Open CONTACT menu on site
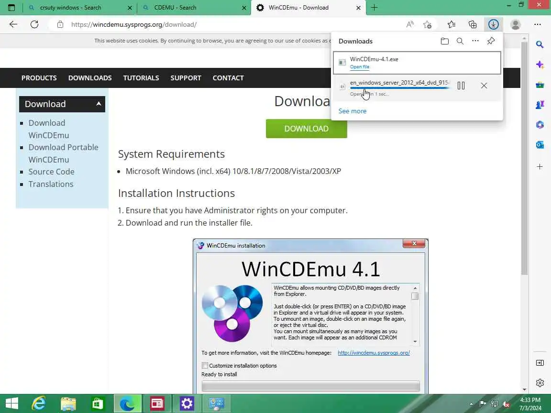This screenshot has width=551, height=413. (228, 78)
